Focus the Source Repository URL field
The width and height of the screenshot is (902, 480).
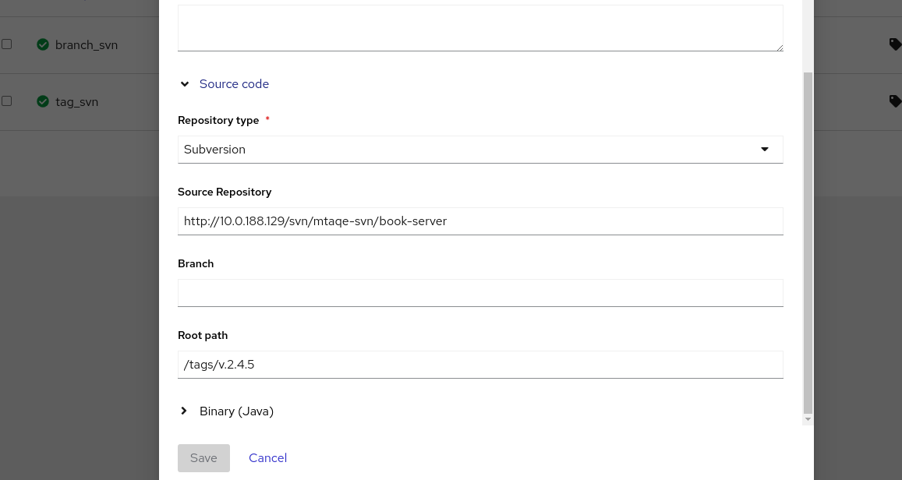click(479, 221)
